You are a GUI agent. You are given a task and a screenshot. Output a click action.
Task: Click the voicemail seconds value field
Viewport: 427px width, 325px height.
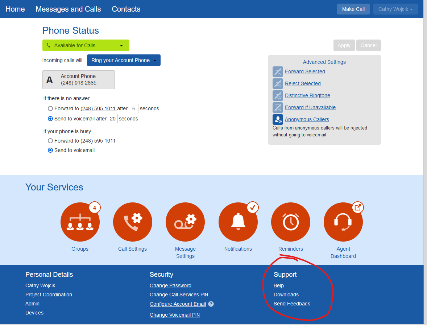tap(112, 119)
